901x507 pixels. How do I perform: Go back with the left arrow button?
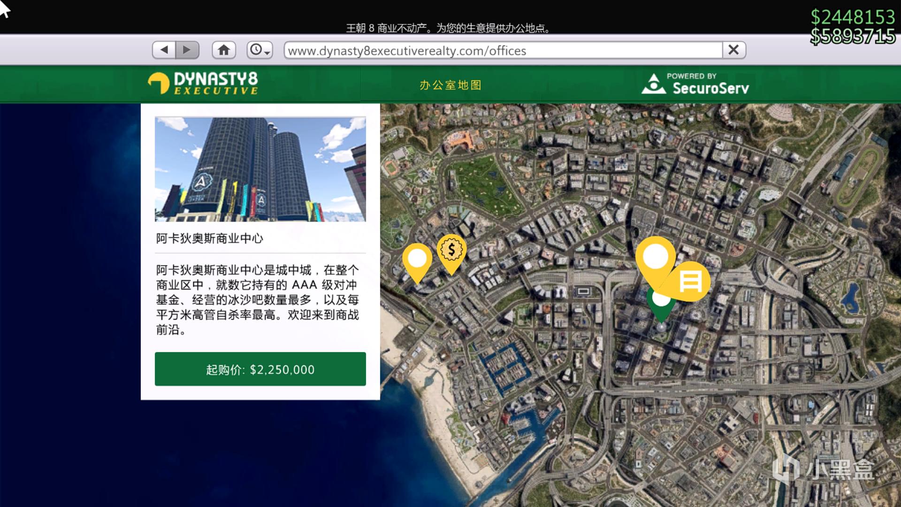(x=164, y=50)
